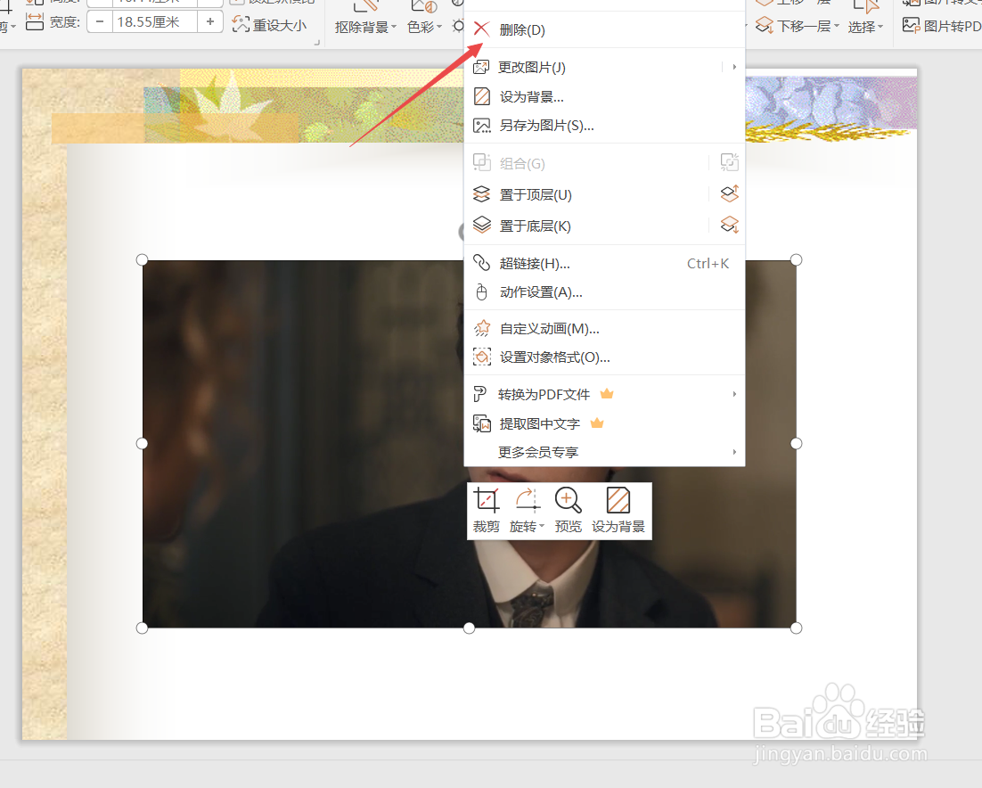Click 设为背景 on the floating toolbar

[618, 511]
